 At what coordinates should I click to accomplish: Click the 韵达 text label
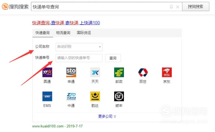(95, 106)
